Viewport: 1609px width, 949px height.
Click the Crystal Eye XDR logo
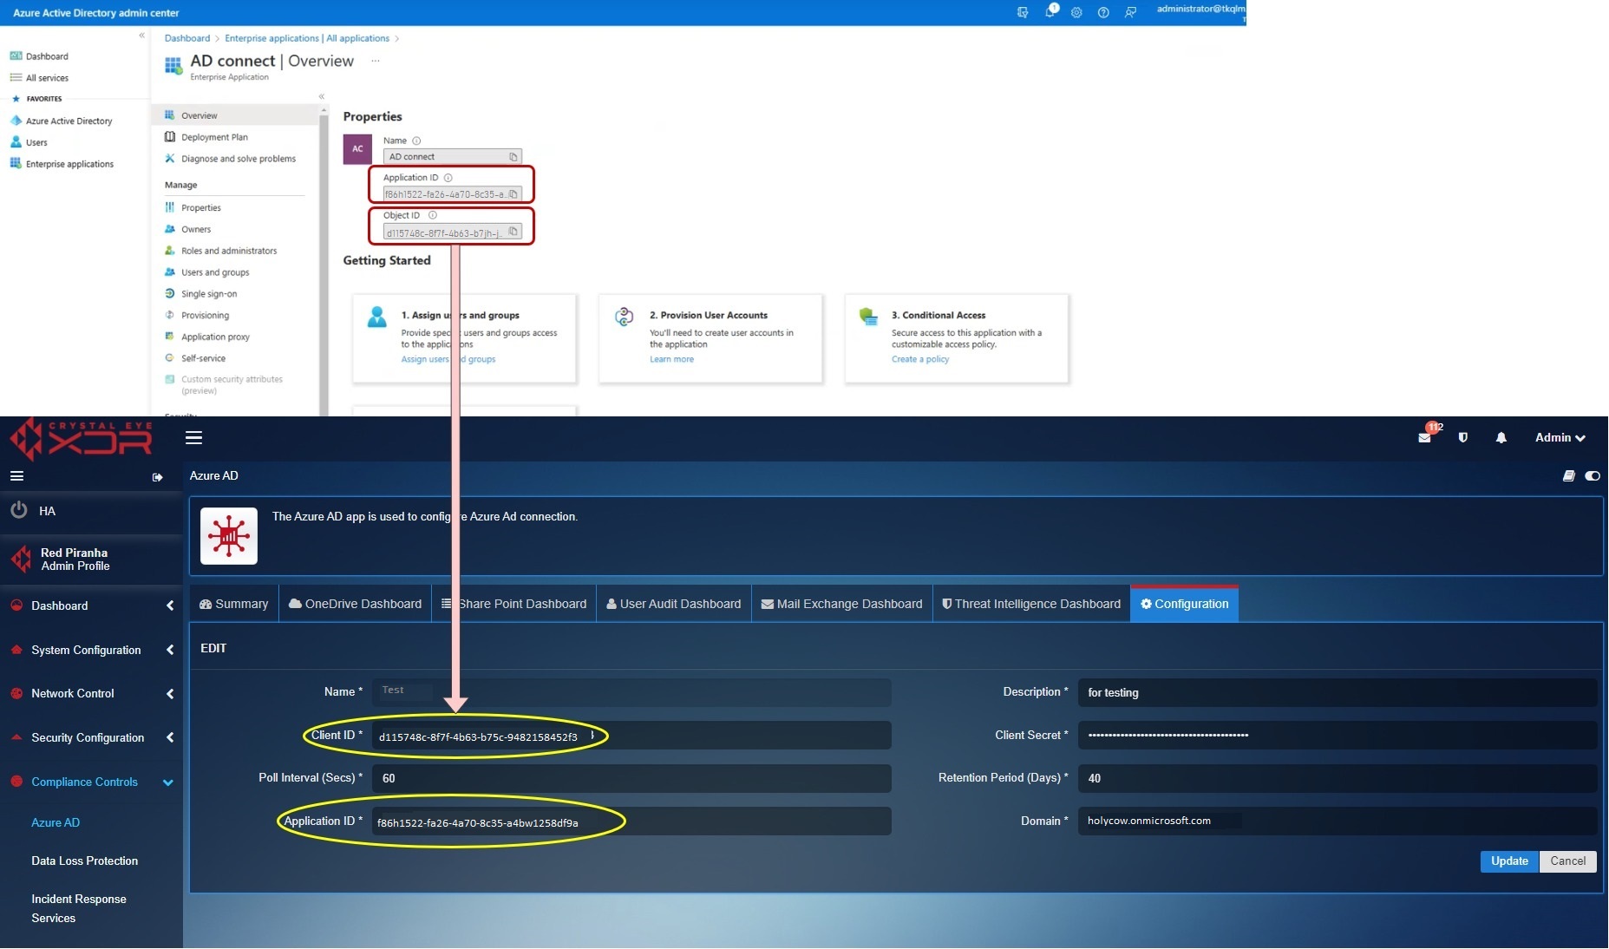pyautogui.click(x=81, y=439)
